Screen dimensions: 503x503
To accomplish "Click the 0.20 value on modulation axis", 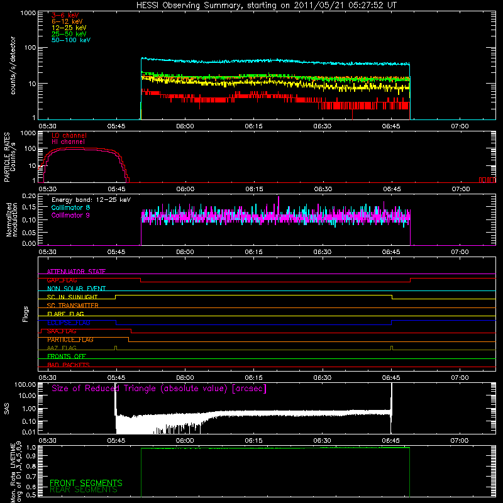I will point(29,196).
